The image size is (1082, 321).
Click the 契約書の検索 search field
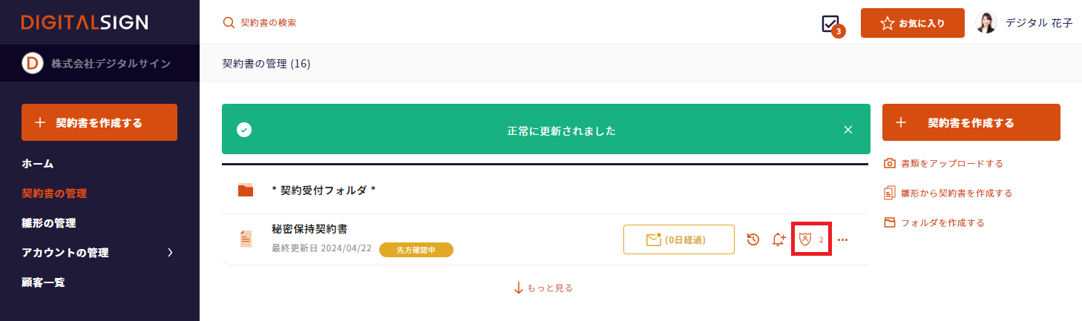coord(269,23)
